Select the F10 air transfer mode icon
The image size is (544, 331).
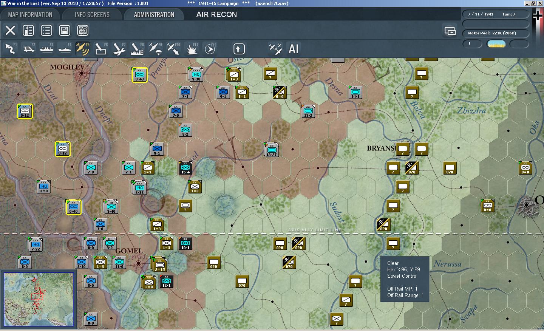(173, 49)
